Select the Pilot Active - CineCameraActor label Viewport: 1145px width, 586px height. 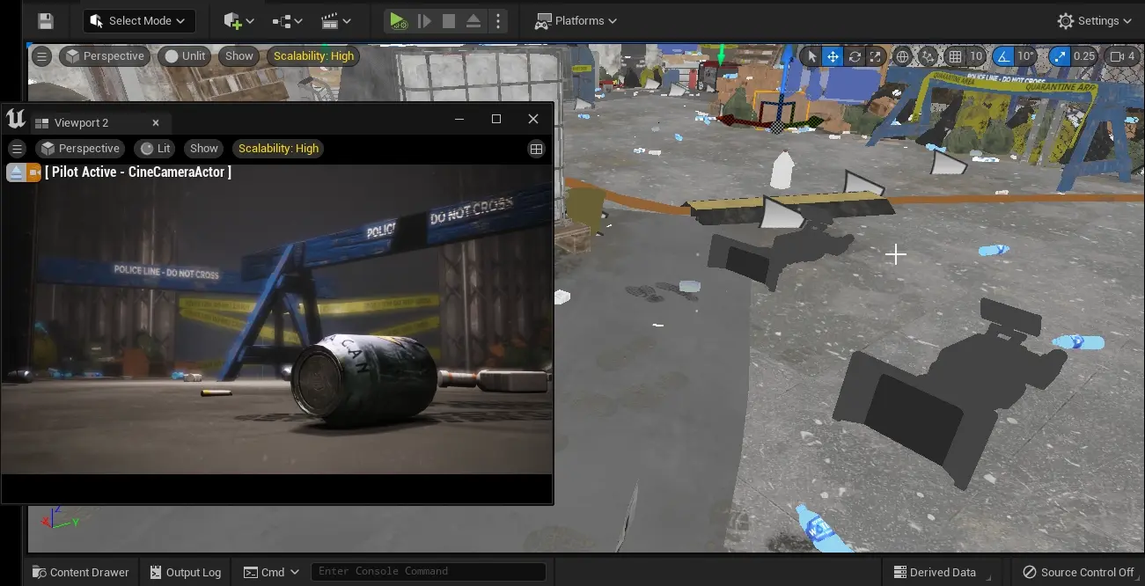pos(138,172)
